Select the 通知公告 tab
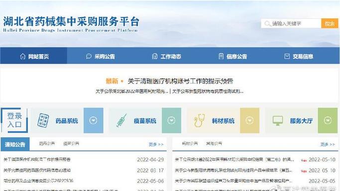The height and width of the screenshot is (191, 340). tap(15, 144)
